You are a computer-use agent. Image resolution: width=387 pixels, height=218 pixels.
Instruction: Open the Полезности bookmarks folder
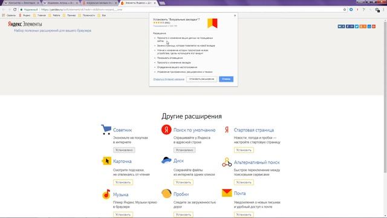click(86, 15)
